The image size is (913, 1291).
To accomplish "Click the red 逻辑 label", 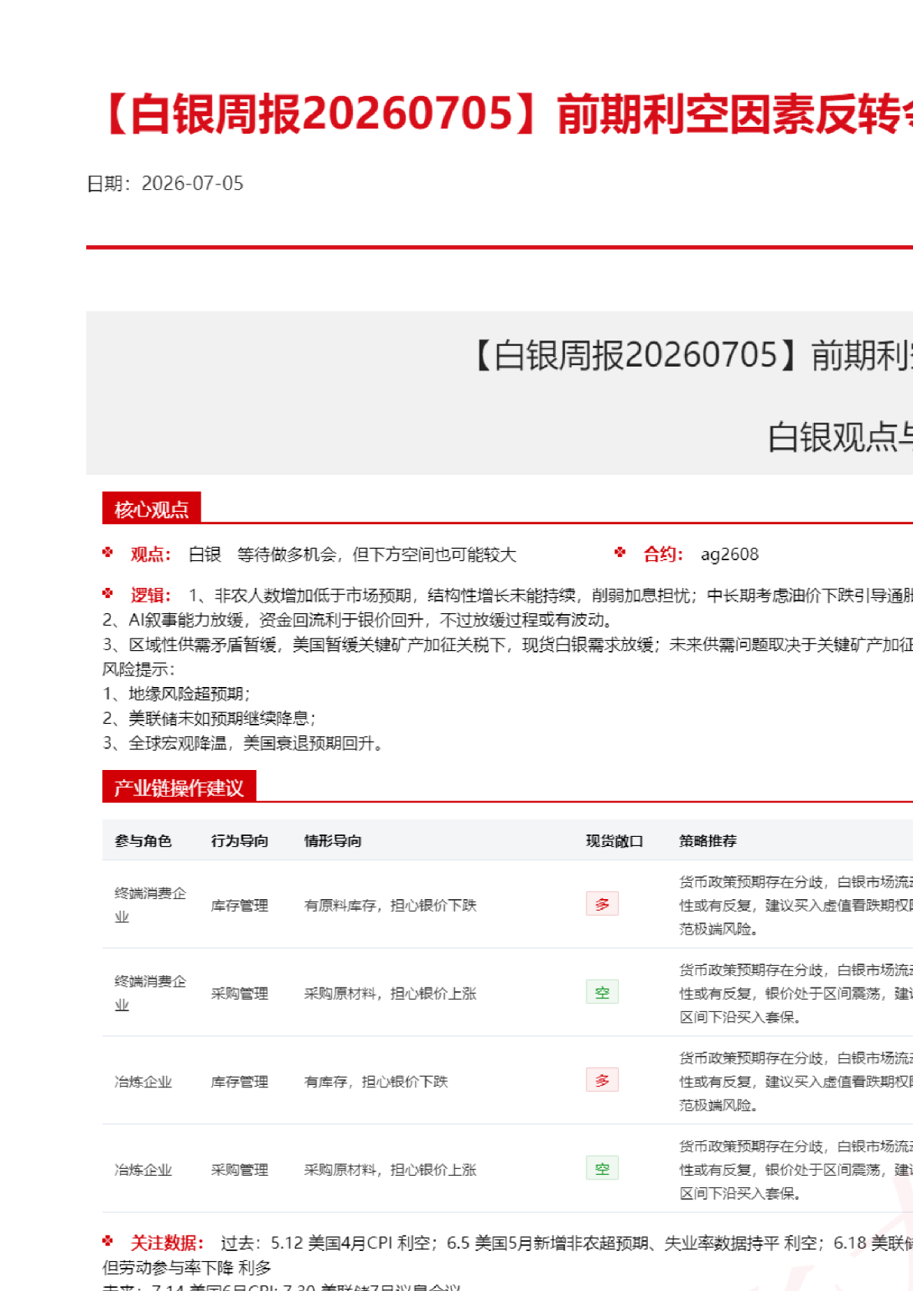I will point(151,595).
